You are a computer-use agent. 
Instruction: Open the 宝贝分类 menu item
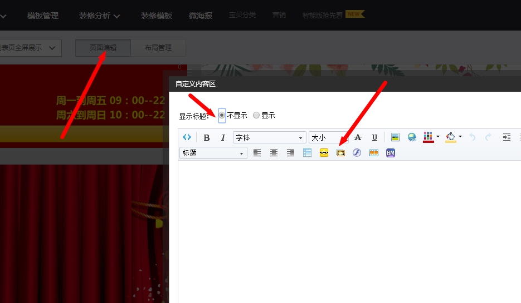click(x=242, y=15)
